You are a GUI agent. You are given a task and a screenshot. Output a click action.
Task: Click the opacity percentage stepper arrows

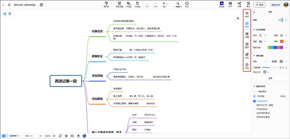pos(287,67)
